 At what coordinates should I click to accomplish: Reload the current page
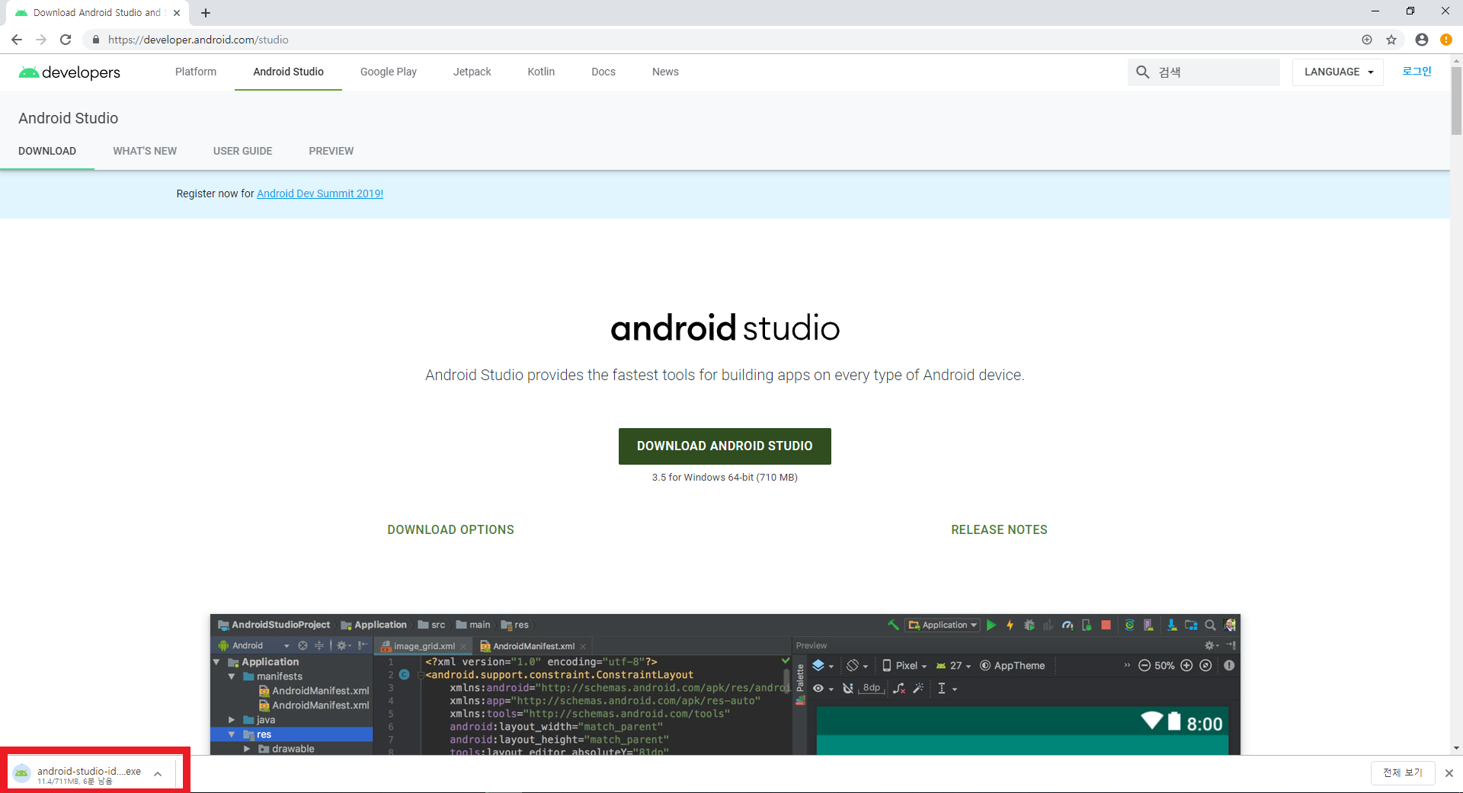point(66,40)
